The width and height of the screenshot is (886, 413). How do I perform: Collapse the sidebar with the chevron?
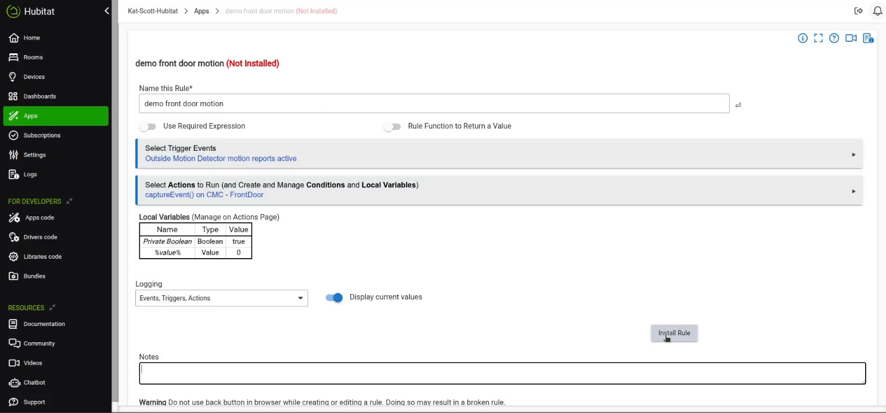[106, 11]
